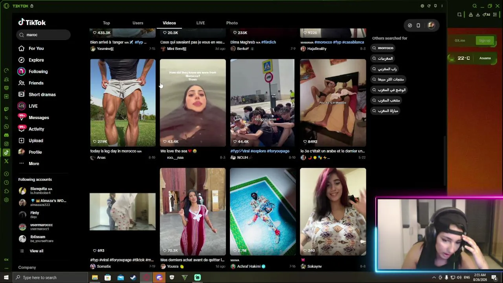Open Steam from the taskbar
503x283 pixels.
coord(133,277)
